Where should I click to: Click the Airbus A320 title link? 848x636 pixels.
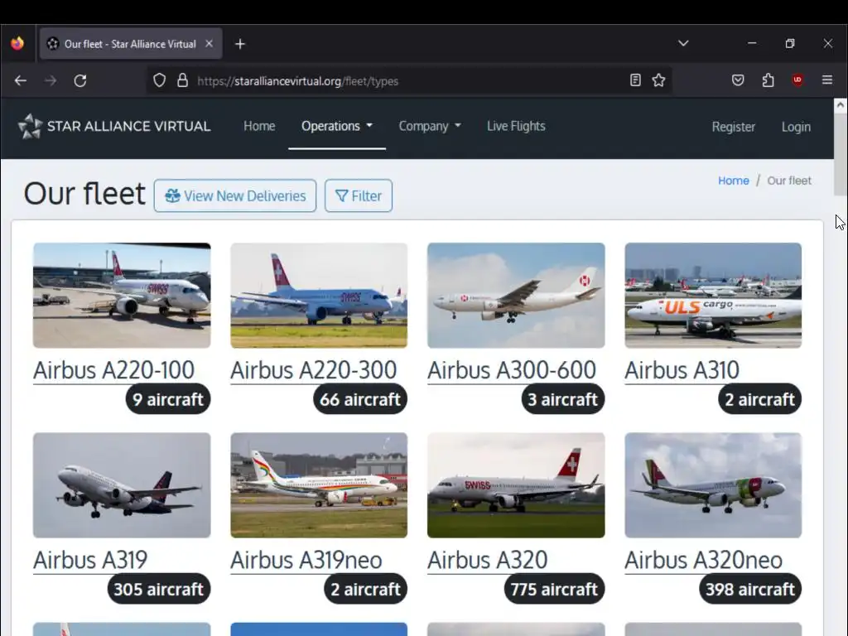point(487,561)
